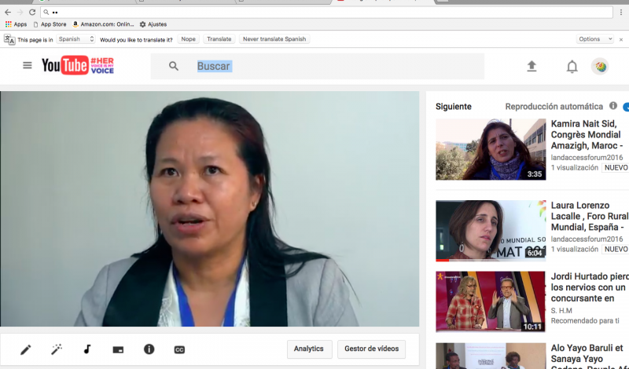Click the upload video arrow icon
Viewport: 629px width, 369px height.
pyautogui.click(x=532, y=67)
